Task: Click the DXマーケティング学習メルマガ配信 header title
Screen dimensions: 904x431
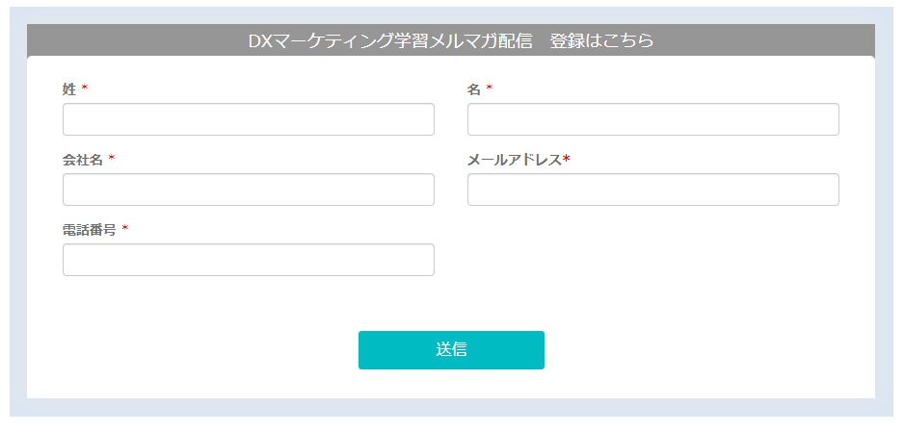Action: (x=390, y=40)
